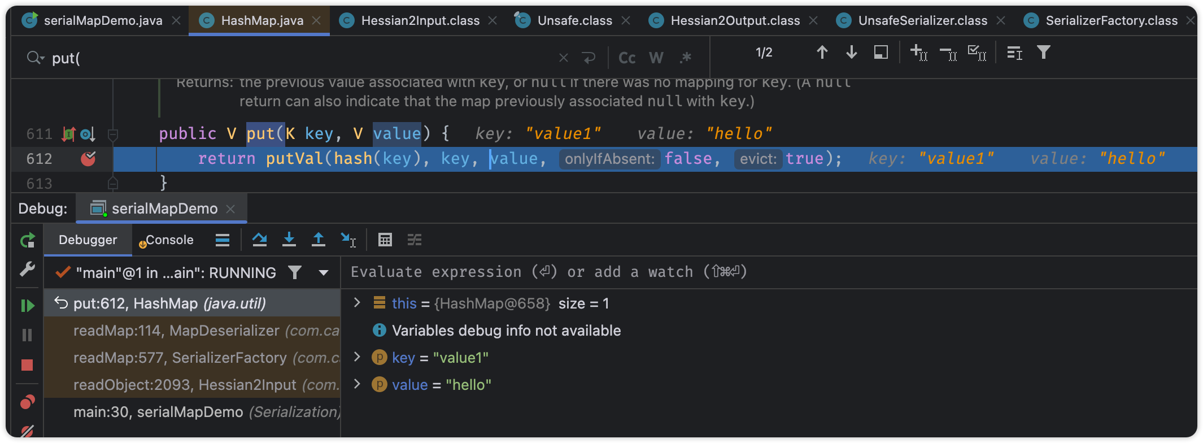Click the fold end marker at line 613
1203x443 pixels.
tap(113, 183)
